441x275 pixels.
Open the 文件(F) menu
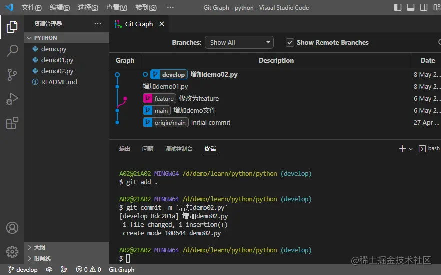[x=31, y=7]
